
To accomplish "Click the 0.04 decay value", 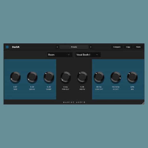I will pyautogui.click(x=32, y=87).
